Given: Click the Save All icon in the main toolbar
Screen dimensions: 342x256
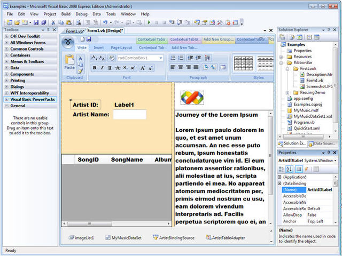Looking at the screenshot, I should 44,22.
